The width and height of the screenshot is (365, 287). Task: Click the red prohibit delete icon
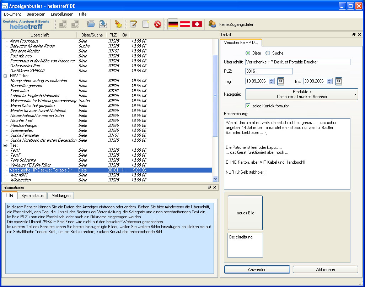click(x=157, y=24)
